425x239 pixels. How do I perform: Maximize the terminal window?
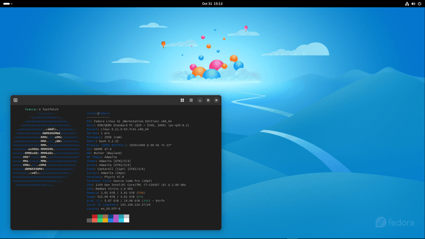208,100
